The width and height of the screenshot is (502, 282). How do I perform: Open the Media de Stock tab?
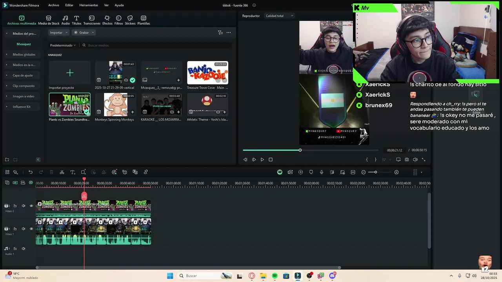(x=49, y=20)
